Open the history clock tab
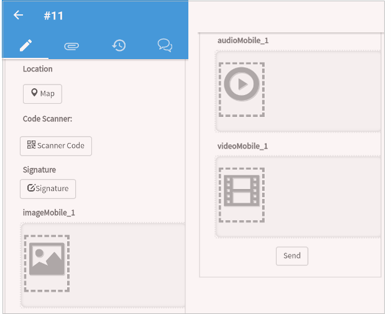391x314 pixels. 119,45
